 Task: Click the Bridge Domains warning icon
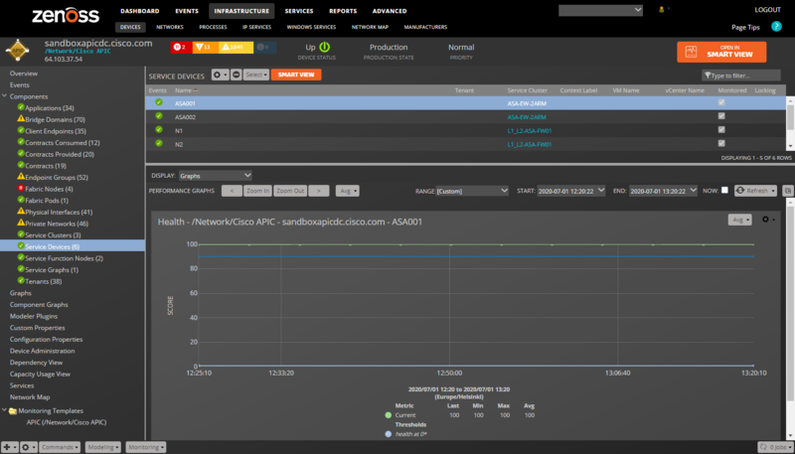[x=21, y=118]
